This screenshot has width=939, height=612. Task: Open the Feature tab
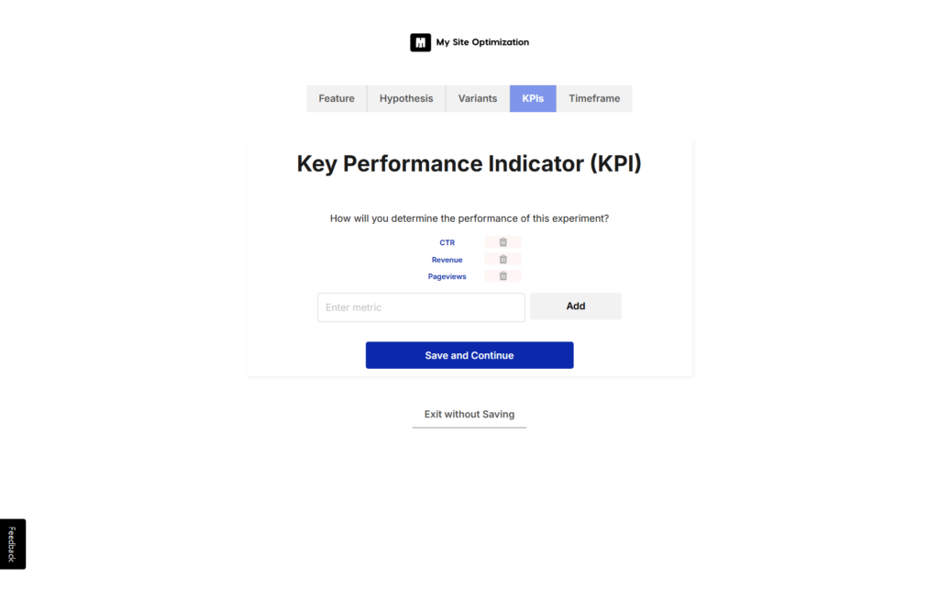(337, 98)
